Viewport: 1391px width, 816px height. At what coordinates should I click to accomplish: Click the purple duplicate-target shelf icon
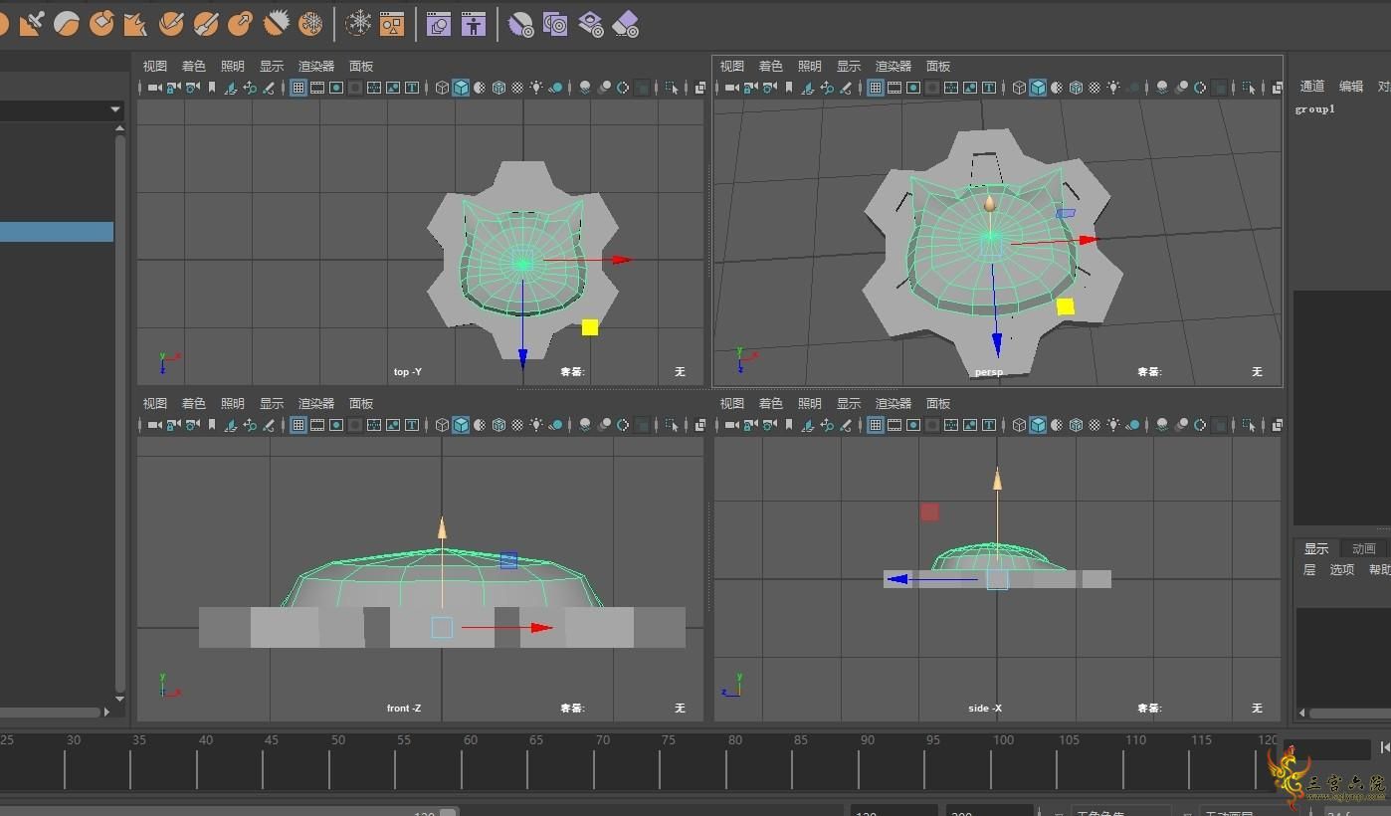click(x=555, y=23)
